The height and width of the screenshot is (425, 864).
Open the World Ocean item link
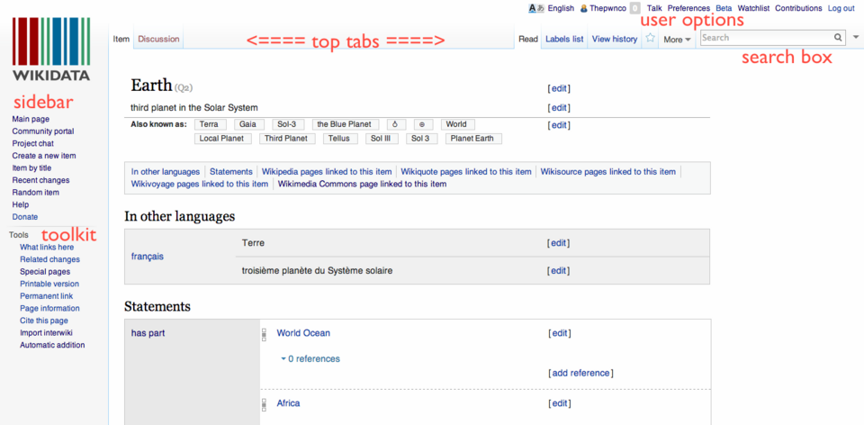303,333
